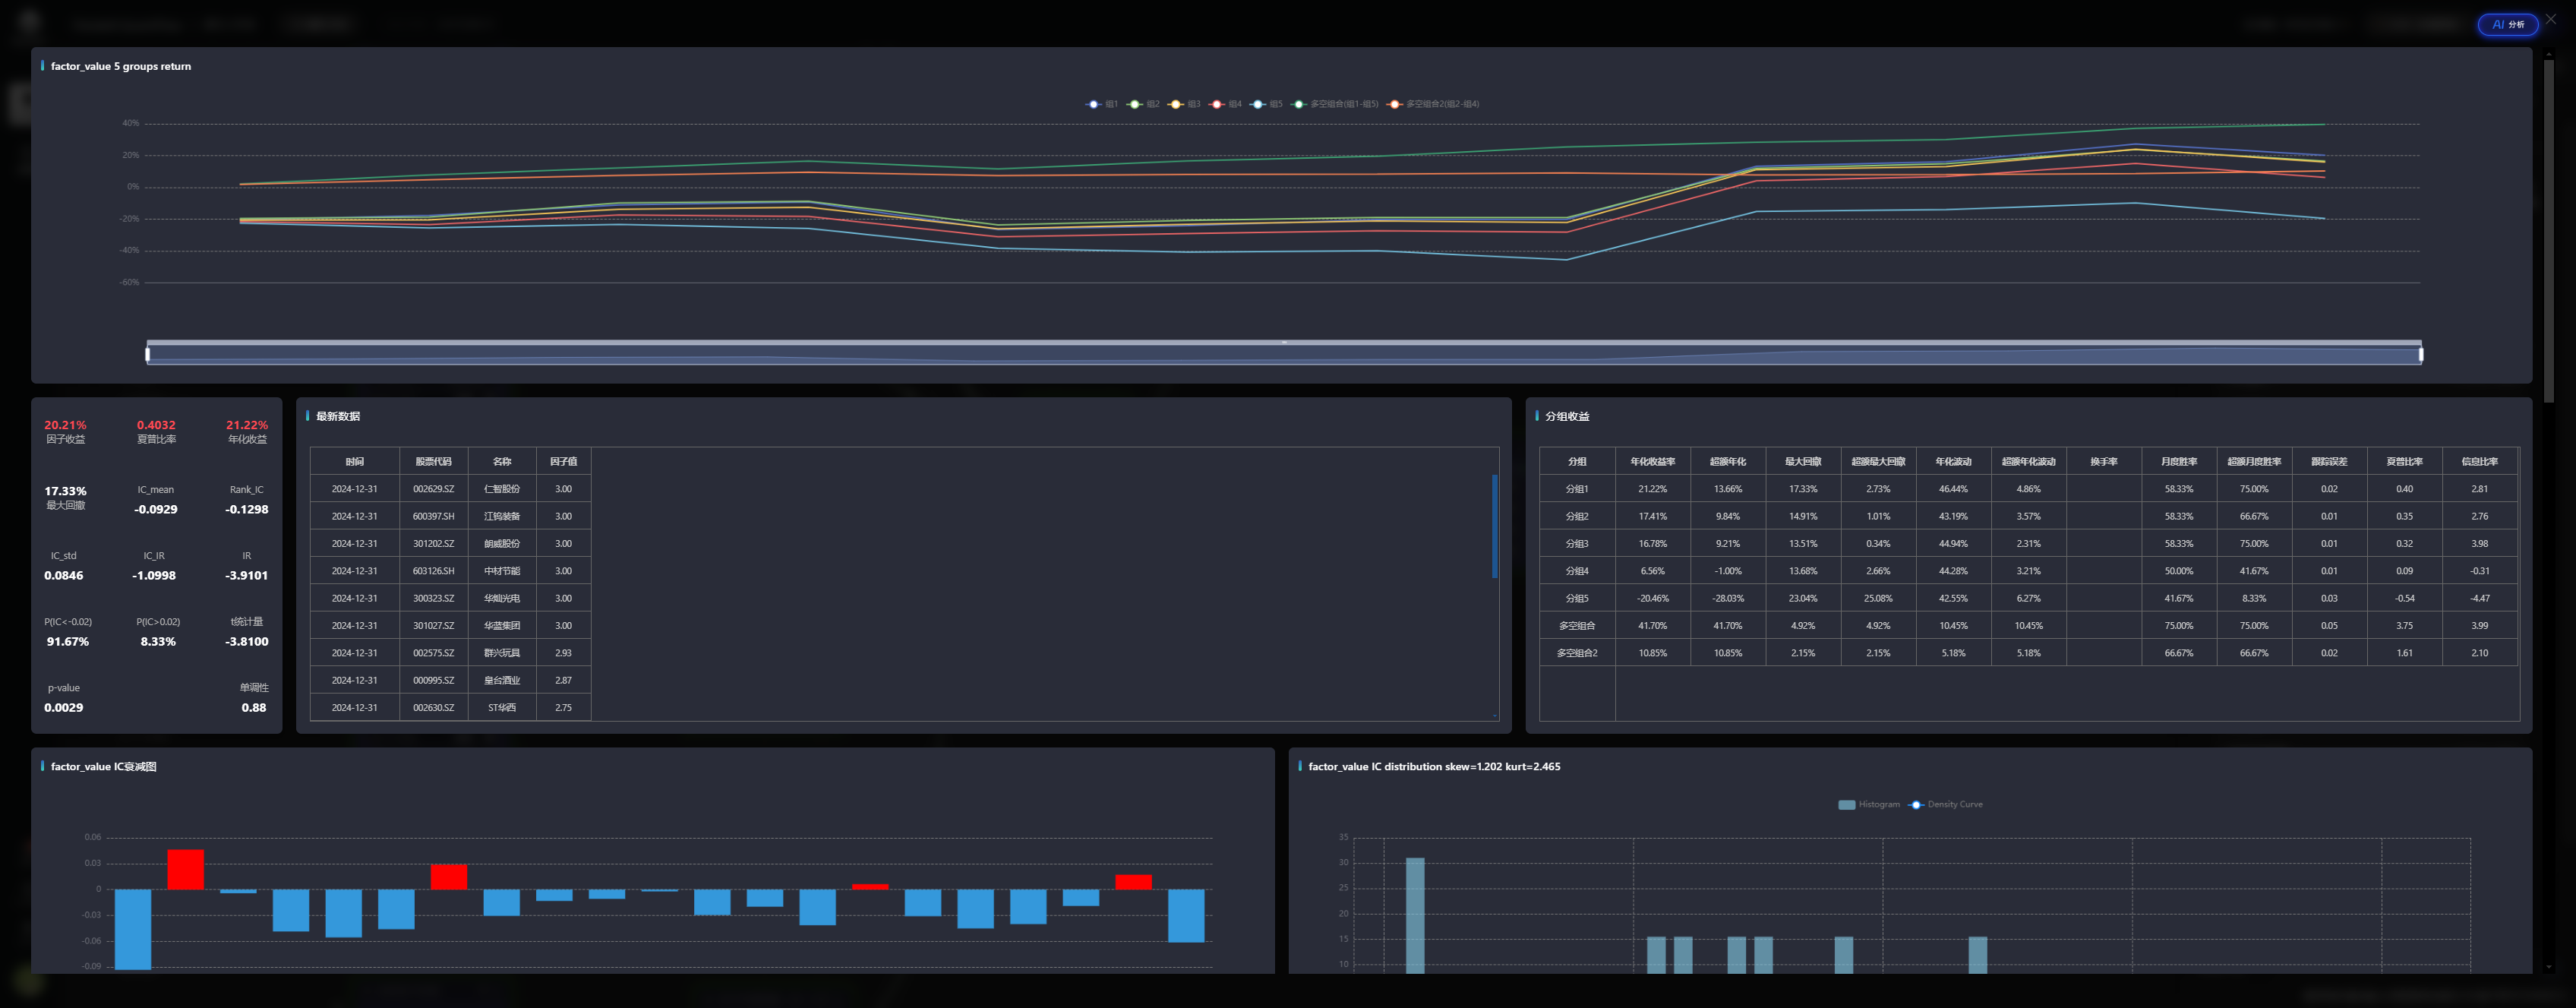Toggle the Density Curve legend icon
This screenshot has width=2576, height=1008.
1916,804
